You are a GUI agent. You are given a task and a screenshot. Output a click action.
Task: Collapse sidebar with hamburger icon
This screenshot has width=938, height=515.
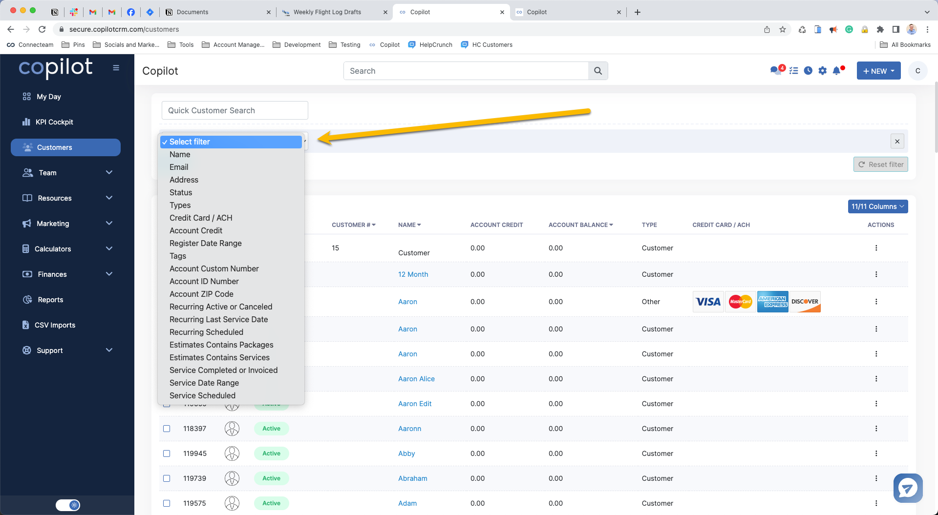pyautogui.click(x=116, y=68)
